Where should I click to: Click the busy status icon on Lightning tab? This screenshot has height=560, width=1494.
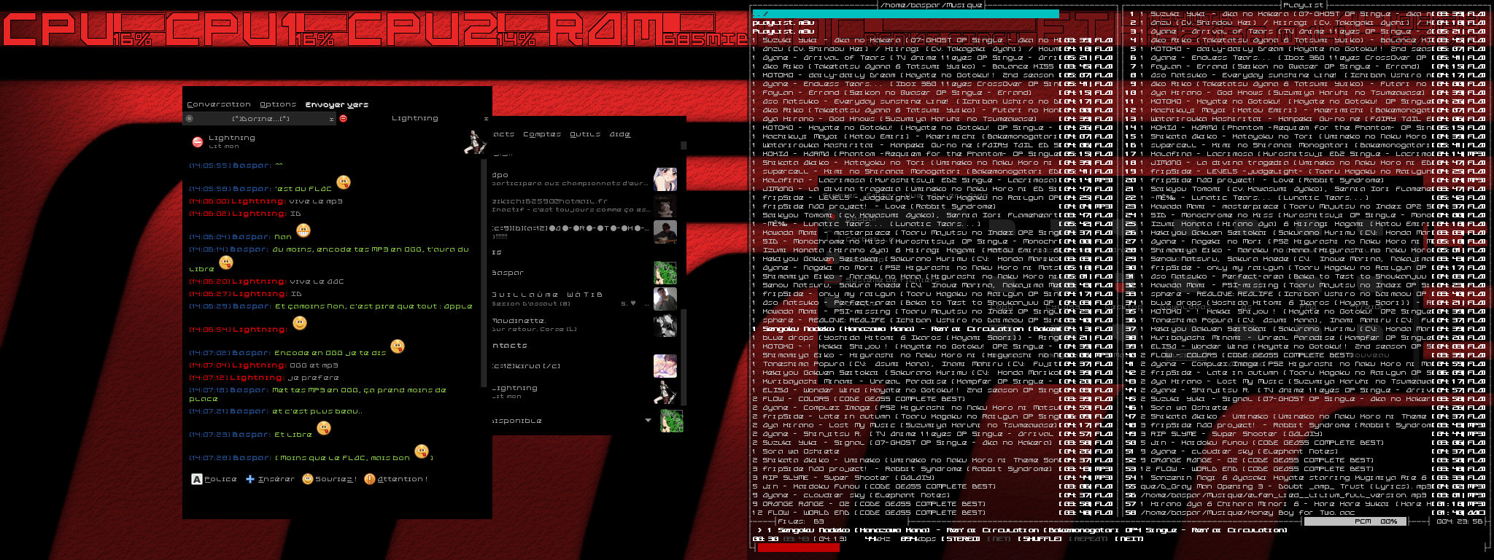(343, 118)
